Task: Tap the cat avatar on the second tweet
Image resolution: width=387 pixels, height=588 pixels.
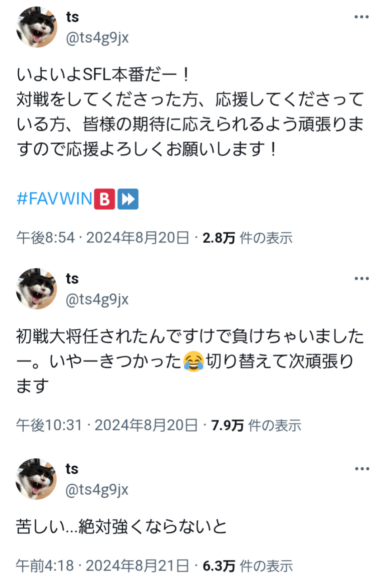Action: (x=37, y=288)
